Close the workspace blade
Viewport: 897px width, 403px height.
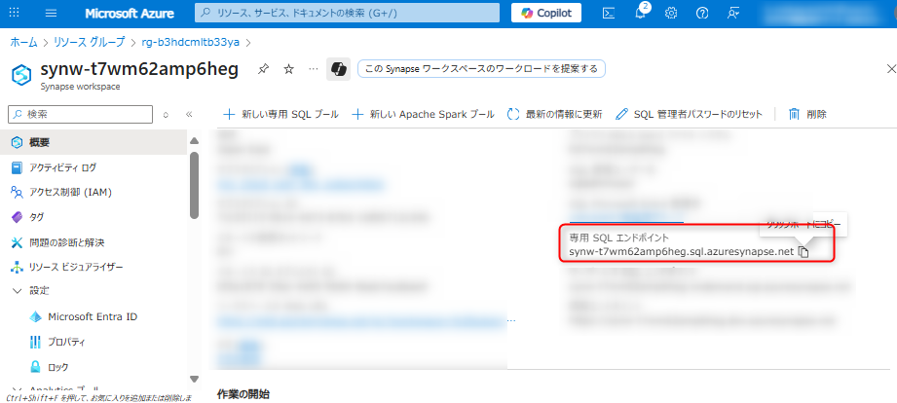click(x=891, y=69)
